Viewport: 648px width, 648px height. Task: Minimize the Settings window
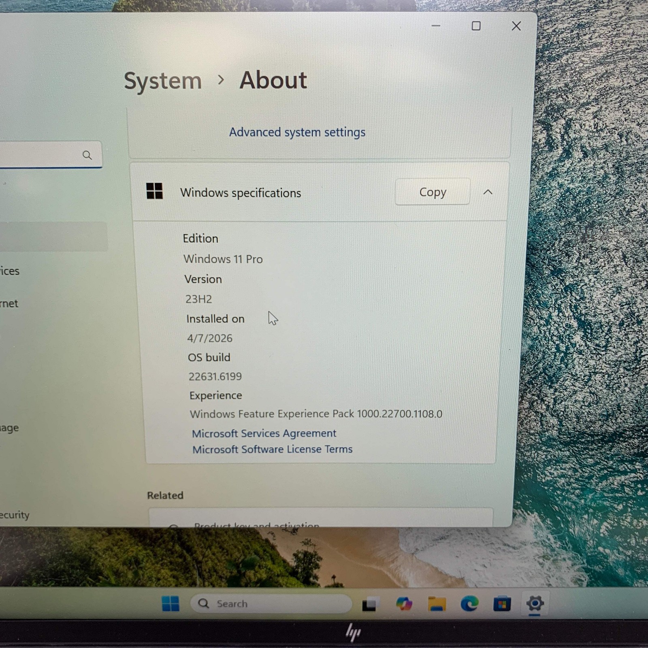(436, 26)
